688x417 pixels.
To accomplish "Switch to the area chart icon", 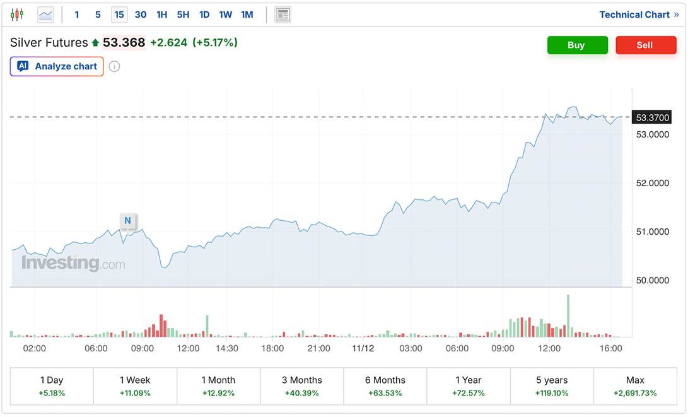I will click(x=46, y=15).
